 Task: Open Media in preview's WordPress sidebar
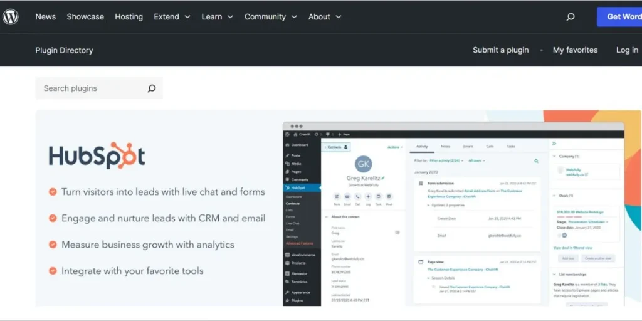point(293,164)
